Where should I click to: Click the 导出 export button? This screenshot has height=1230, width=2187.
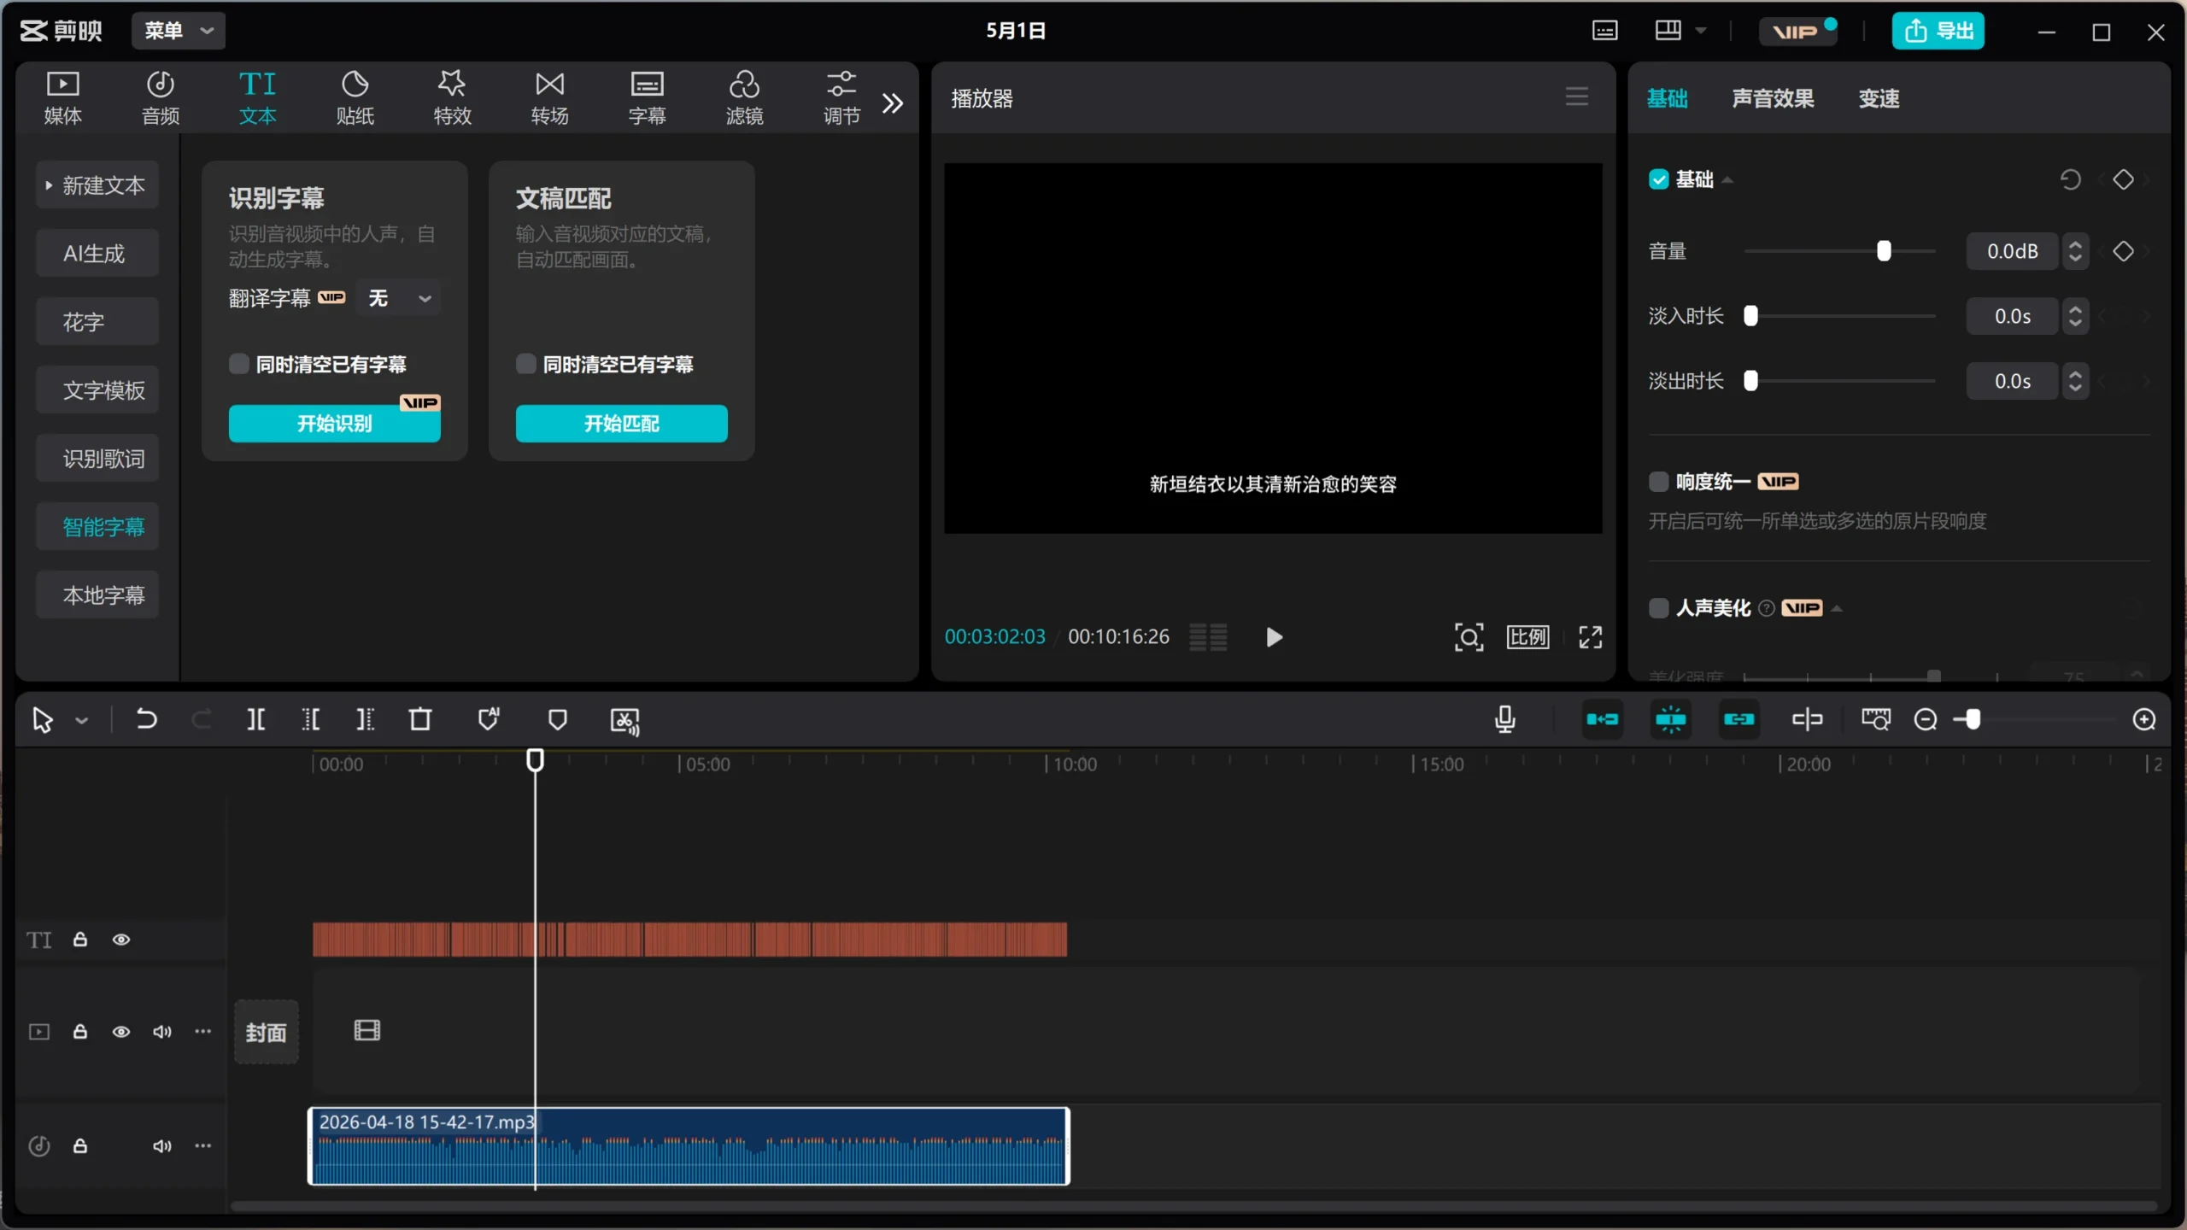pyautogui.click(x=1938, y=31)
